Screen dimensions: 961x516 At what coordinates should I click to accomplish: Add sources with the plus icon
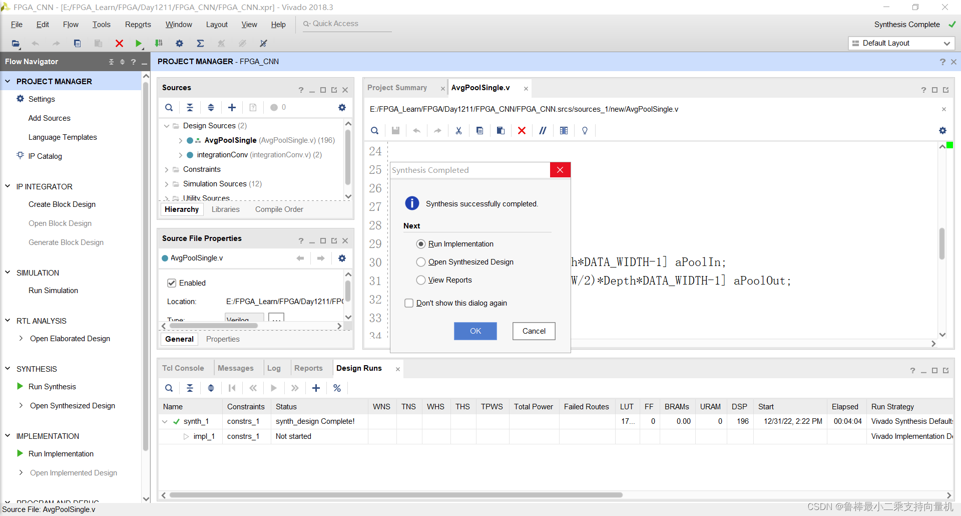[x=232, y=107]
